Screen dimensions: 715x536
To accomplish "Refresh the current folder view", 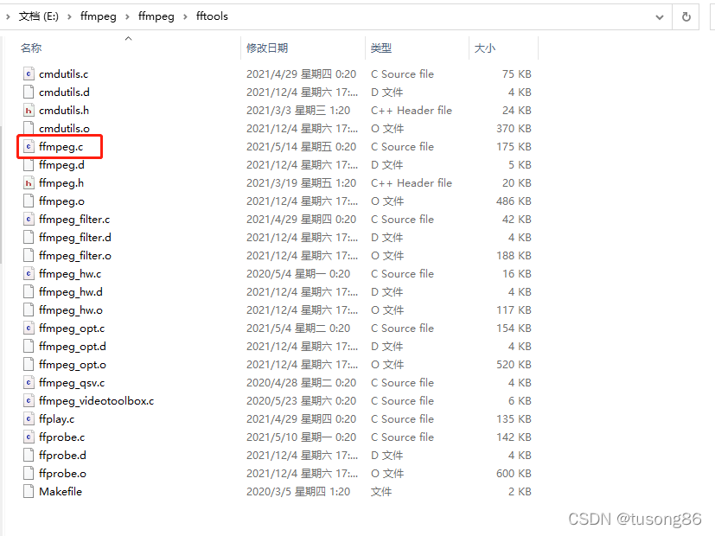I will [x=686, y=17].
